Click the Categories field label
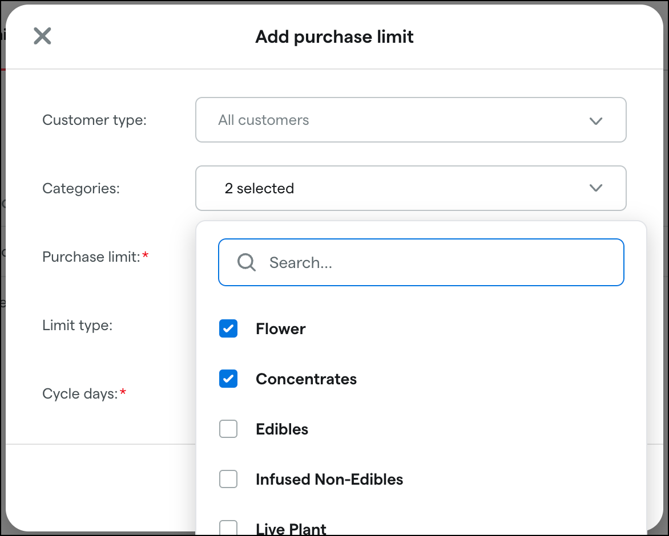The height and width of the screenshot is (536, 669). click(x=81, y=188)
